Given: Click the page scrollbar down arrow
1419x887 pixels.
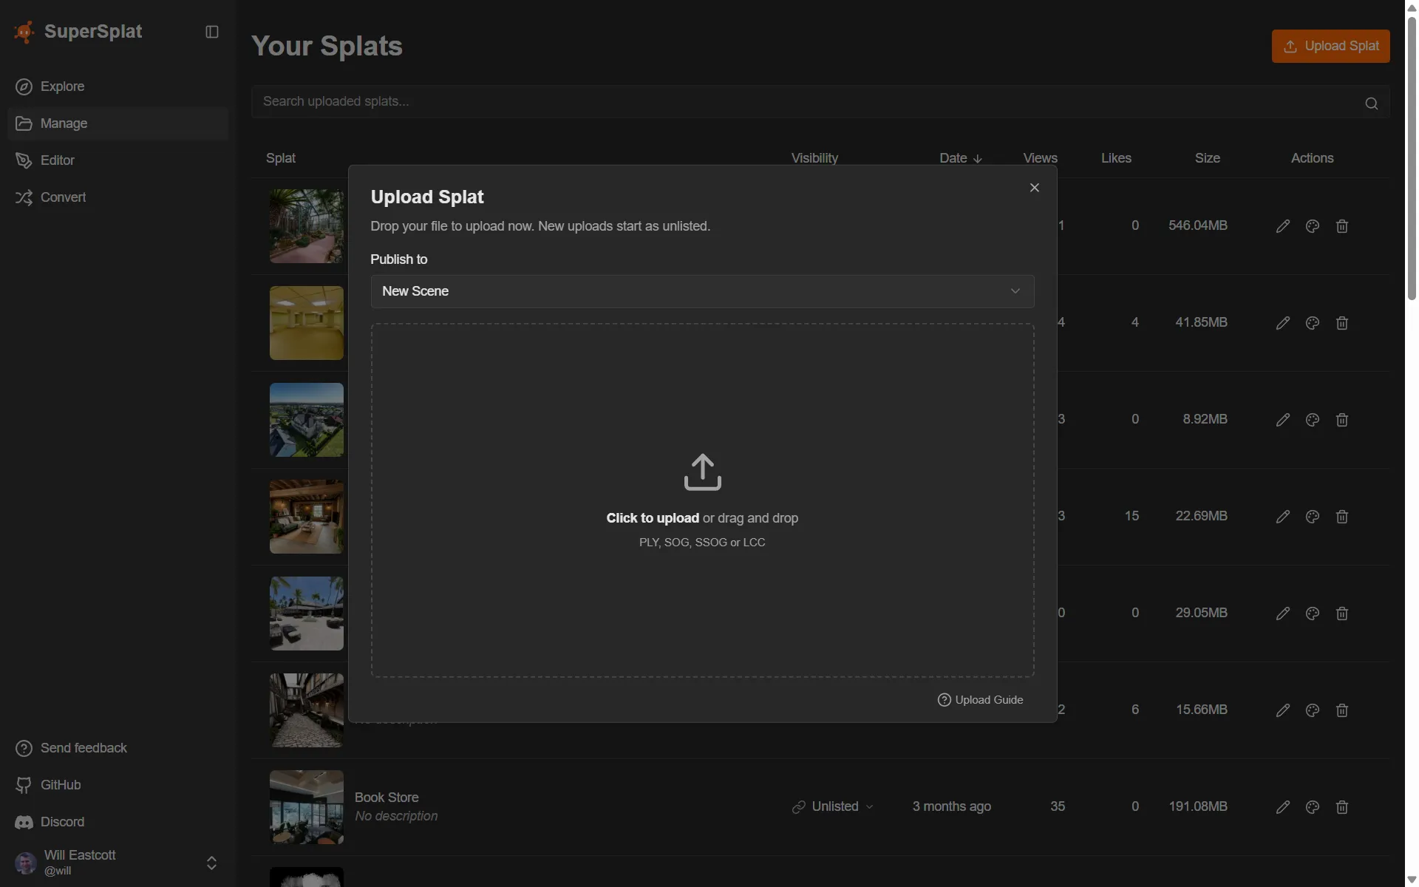Looking at the screenshot, I should pyautogui.click(x=1412, y=880).
